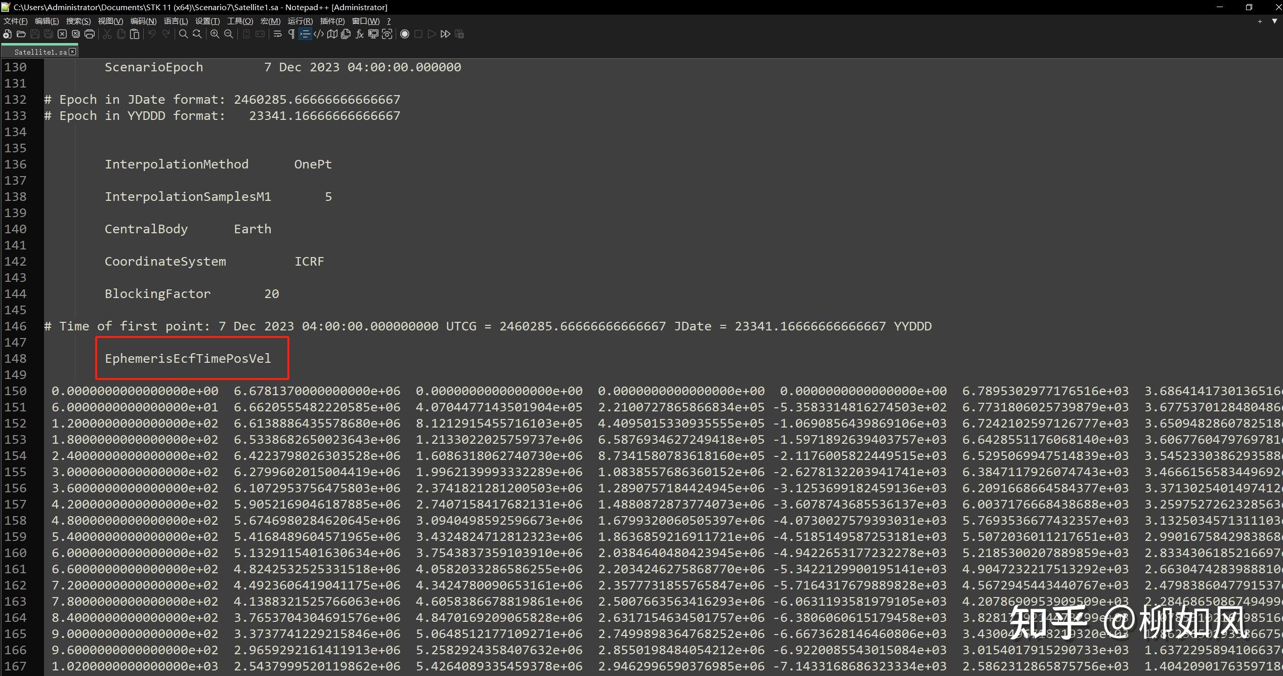Close the Satellite1.sa tab
Image resolution: width=1283 pixels, height=676 pixels.
tap(72, 52)
